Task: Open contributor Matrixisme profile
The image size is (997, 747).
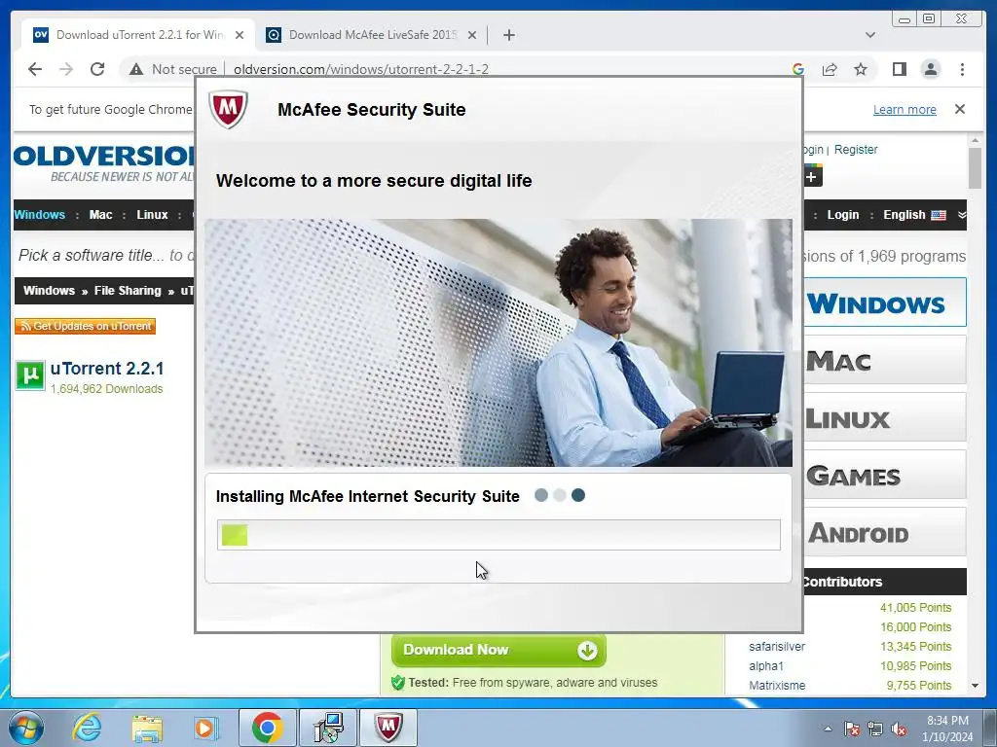Action: 777,686
